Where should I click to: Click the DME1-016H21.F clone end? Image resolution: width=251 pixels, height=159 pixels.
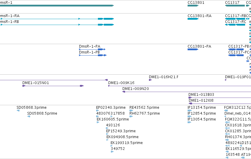(150, 80)
